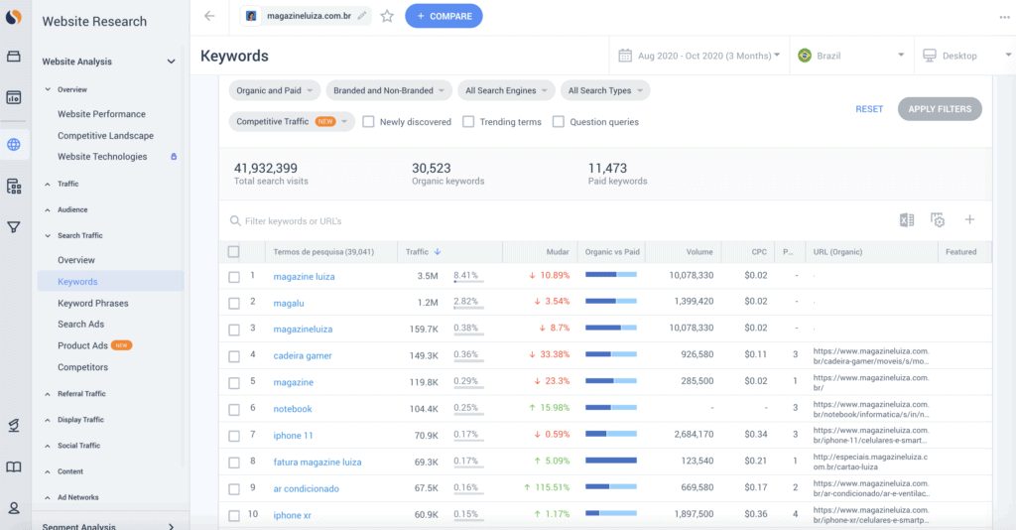
Task: Sort by Traffic column down arrow
Action: [x=438, y=252]
